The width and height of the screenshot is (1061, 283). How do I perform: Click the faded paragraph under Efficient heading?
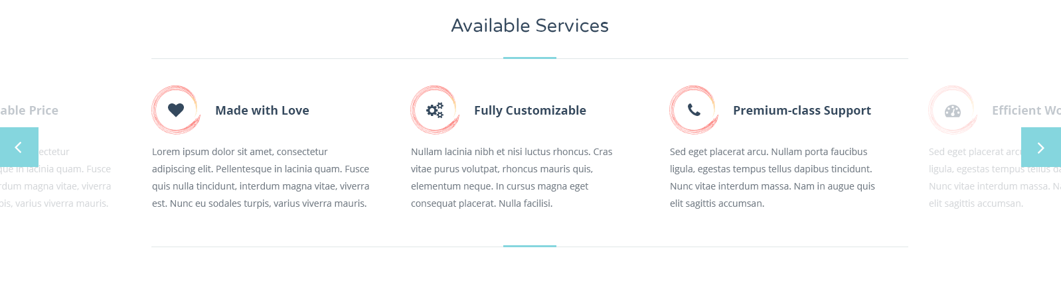tap(995, 178)
